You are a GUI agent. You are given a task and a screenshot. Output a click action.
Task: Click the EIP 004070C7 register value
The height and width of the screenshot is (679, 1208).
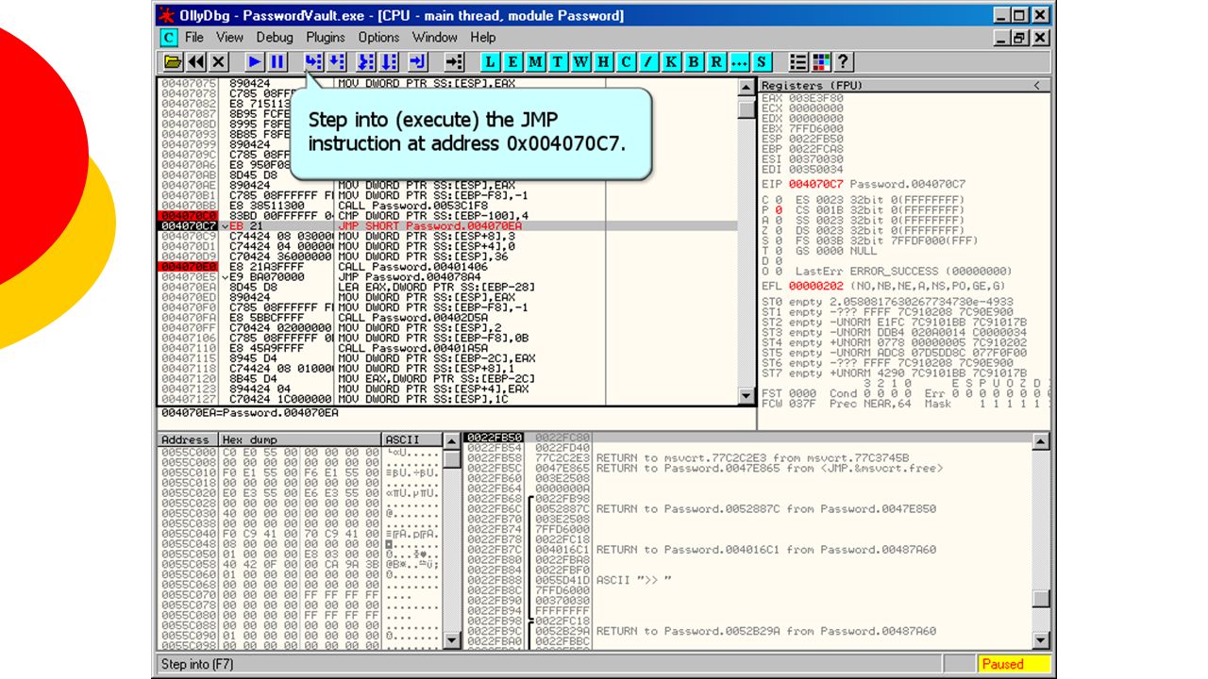coord(815,184)
